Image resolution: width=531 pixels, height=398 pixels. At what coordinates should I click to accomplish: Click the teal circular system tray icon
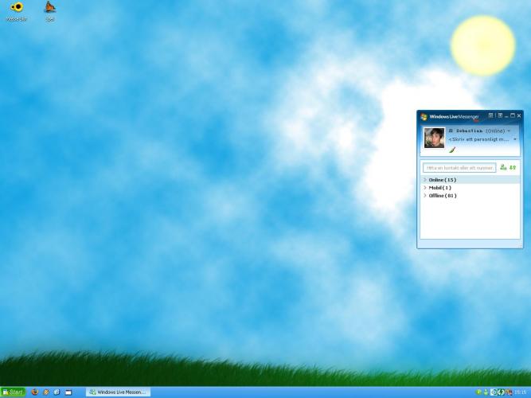pos(494,392)
